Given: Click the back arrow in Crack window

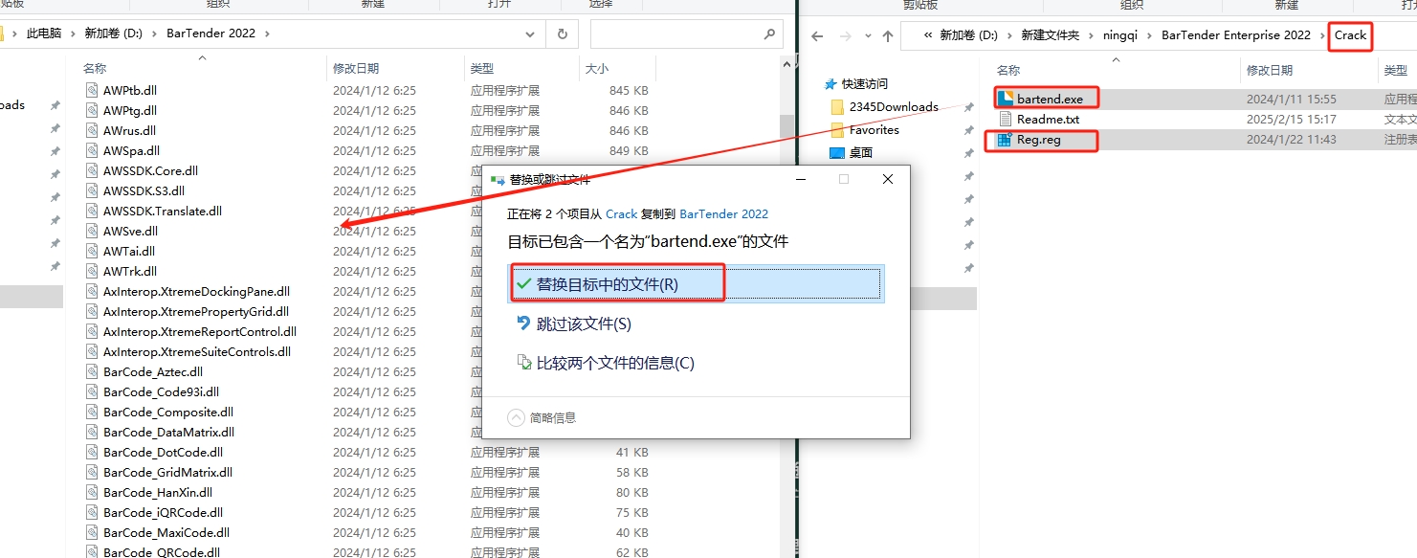Looking at the screenshot, I should pyautogui.click(x=816, y=36).
